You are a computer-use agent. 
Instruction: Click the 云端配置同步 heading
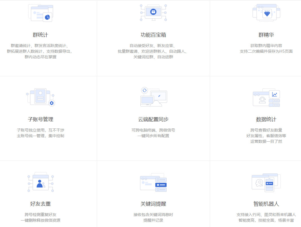click(153, 119)
